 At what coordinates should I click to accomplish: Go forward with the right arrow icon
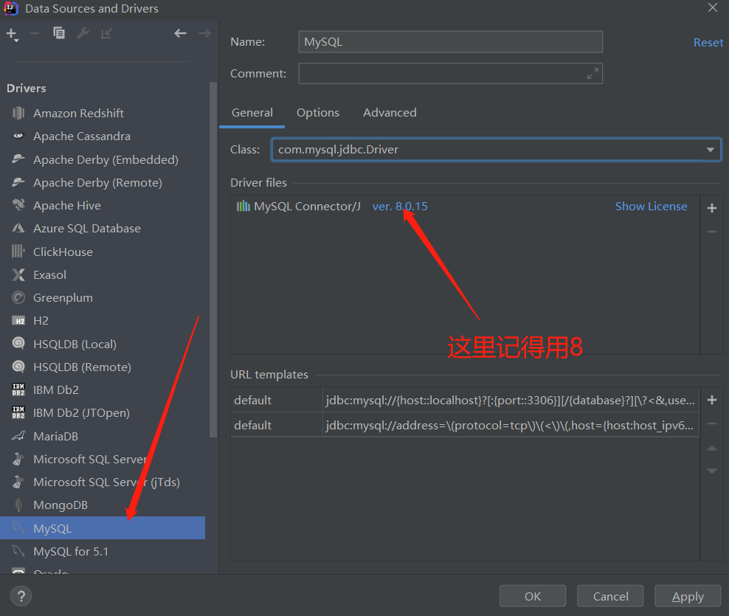pyautogui.click(x=204, y=33)
